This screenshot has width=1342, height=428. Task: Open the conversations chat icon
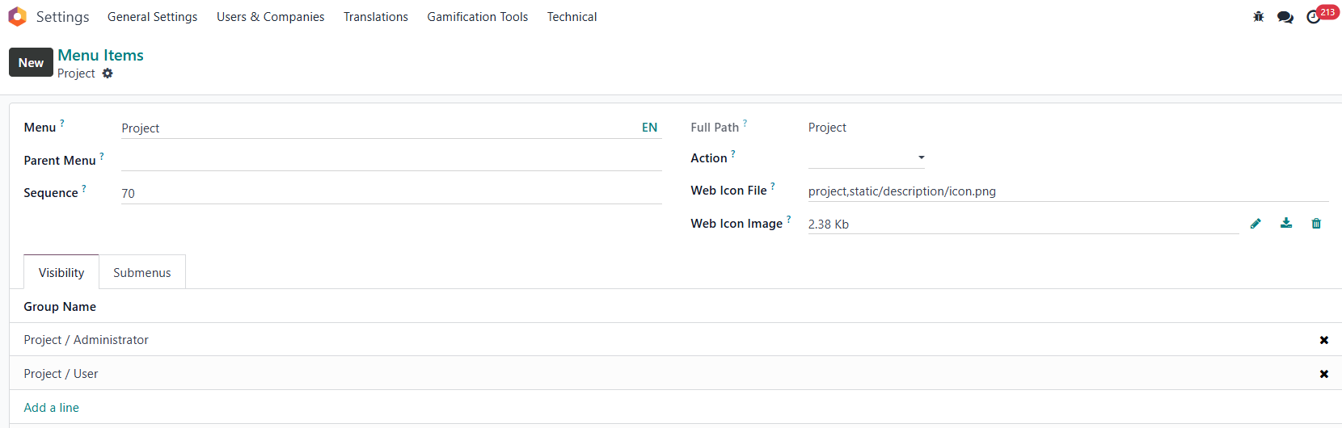point(1285,17)
